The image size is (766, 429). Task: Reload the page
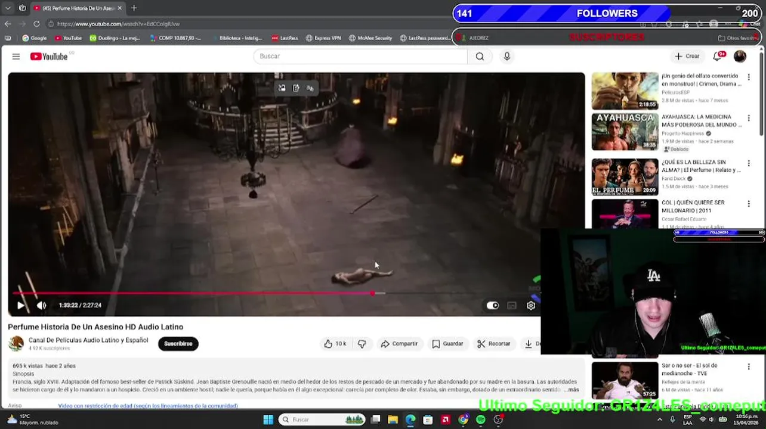36,24
